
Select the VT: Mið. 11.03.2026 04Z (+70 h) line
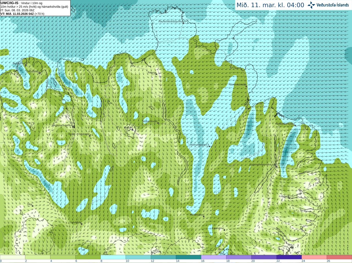pyautogui.click(x=23, y=14)
